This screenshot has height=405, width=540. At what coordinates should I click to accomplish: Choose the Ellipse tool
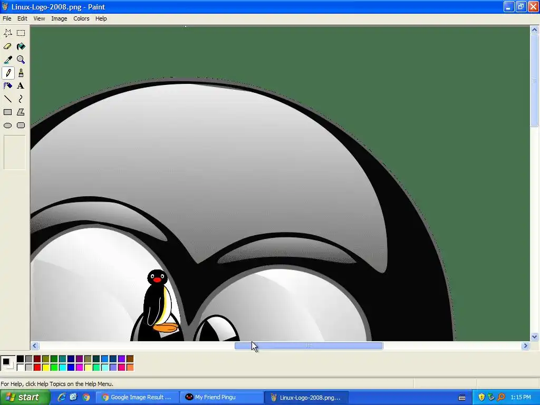click(7, 126)
